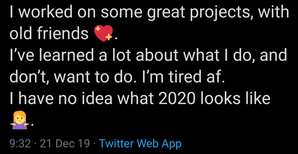
Task: Click the sparkling heart emoji
Action: [x=104, y=34]
